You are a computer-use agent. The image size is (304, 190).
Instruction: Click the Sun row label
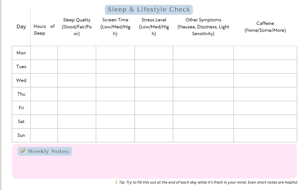coord(21,135)
